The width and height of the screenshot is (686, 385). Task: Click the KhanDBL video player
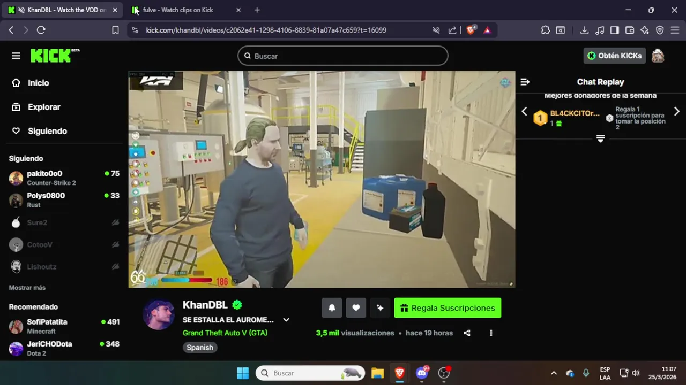pos(322,179)
